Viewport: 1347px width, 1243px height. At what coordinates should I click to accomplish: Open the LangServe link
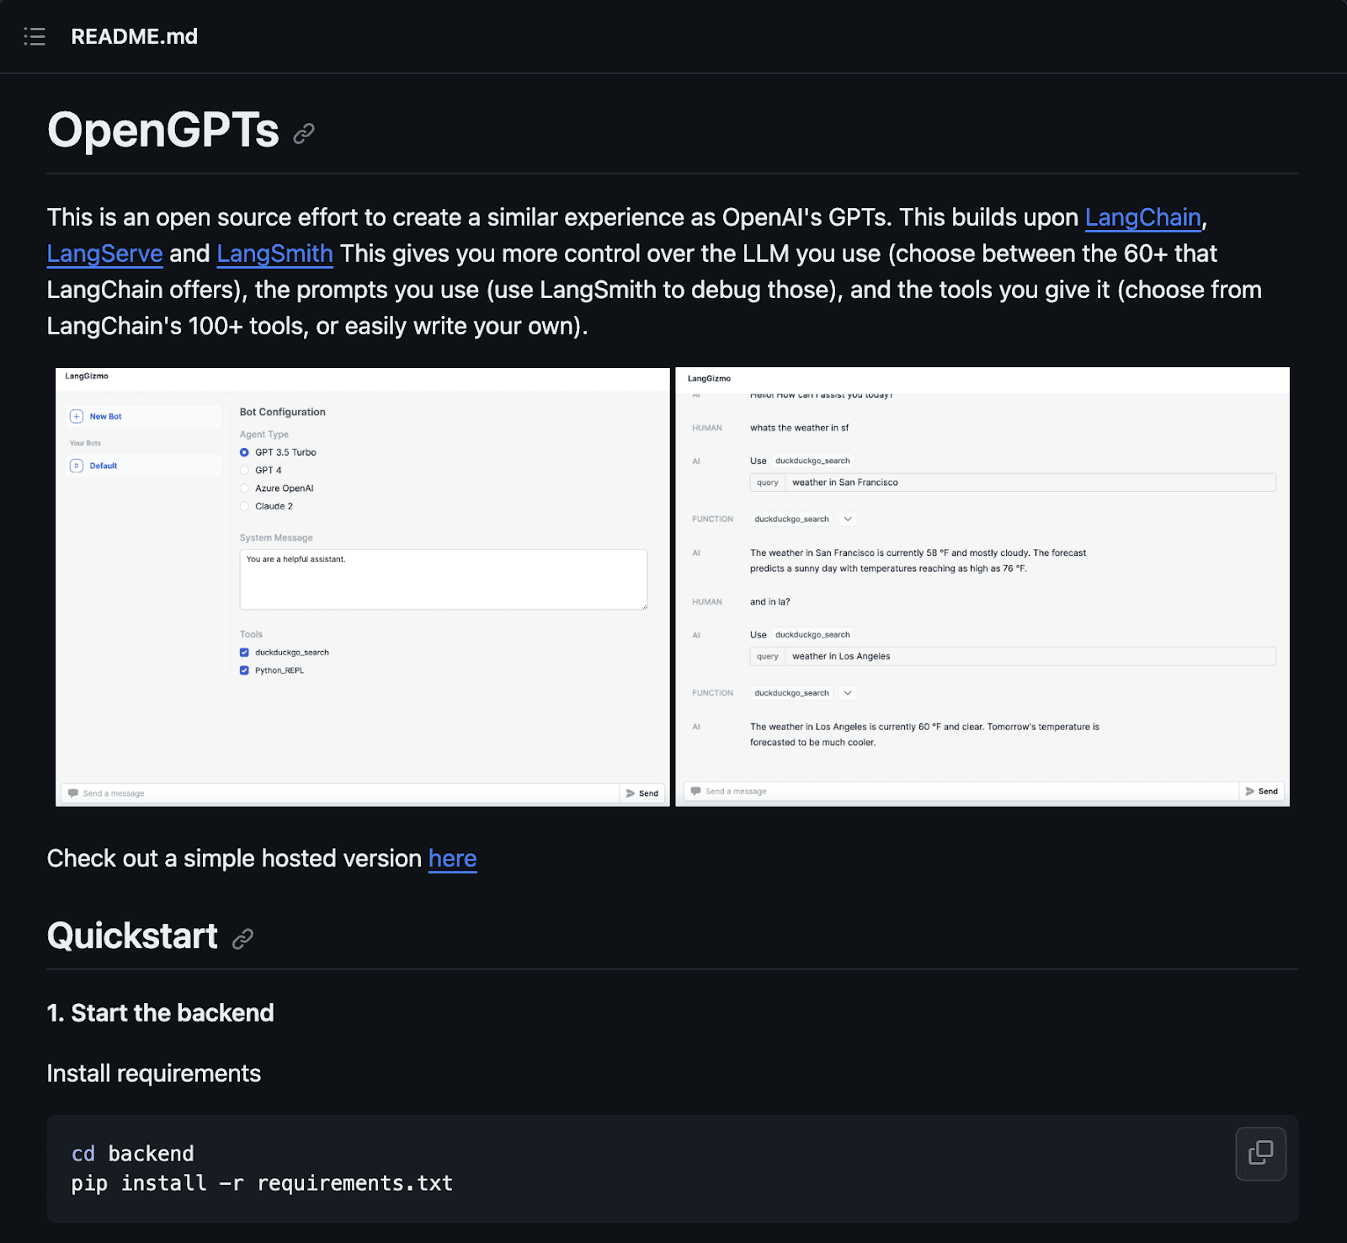104,253
